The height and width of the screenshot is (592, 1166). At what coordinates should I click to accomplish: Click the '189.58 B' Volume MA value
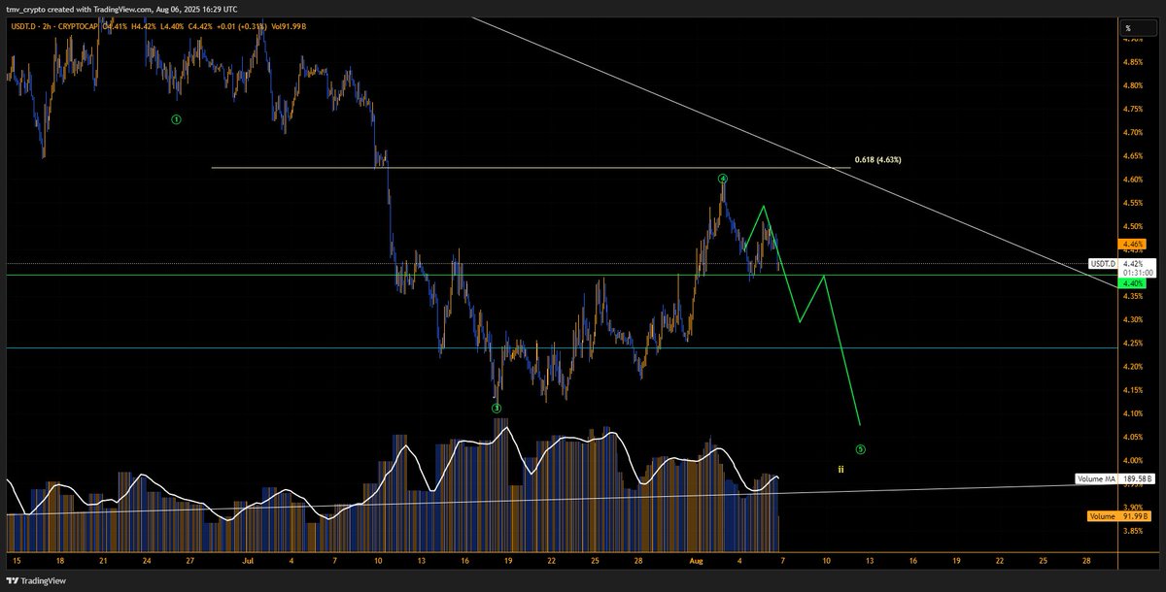point(1136,479)
